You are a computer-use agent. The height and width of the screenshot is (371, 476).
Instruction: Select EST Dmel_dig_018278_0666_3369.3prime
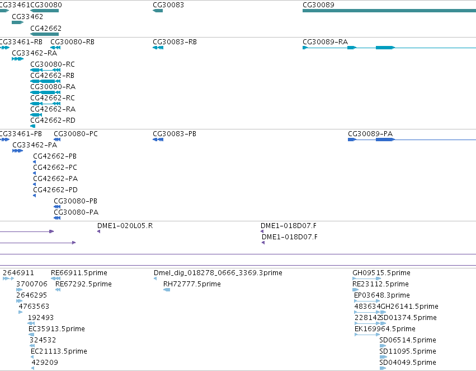218,273
